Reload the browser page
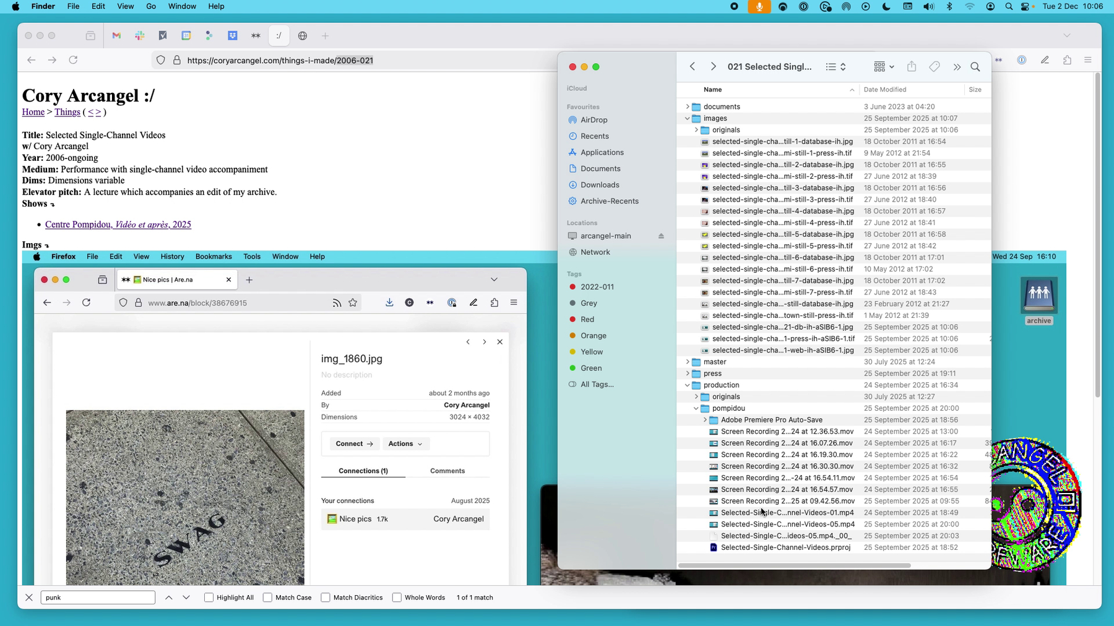Image resolution: width=1114 pixels, height=626 pixels. click(73, 60)
